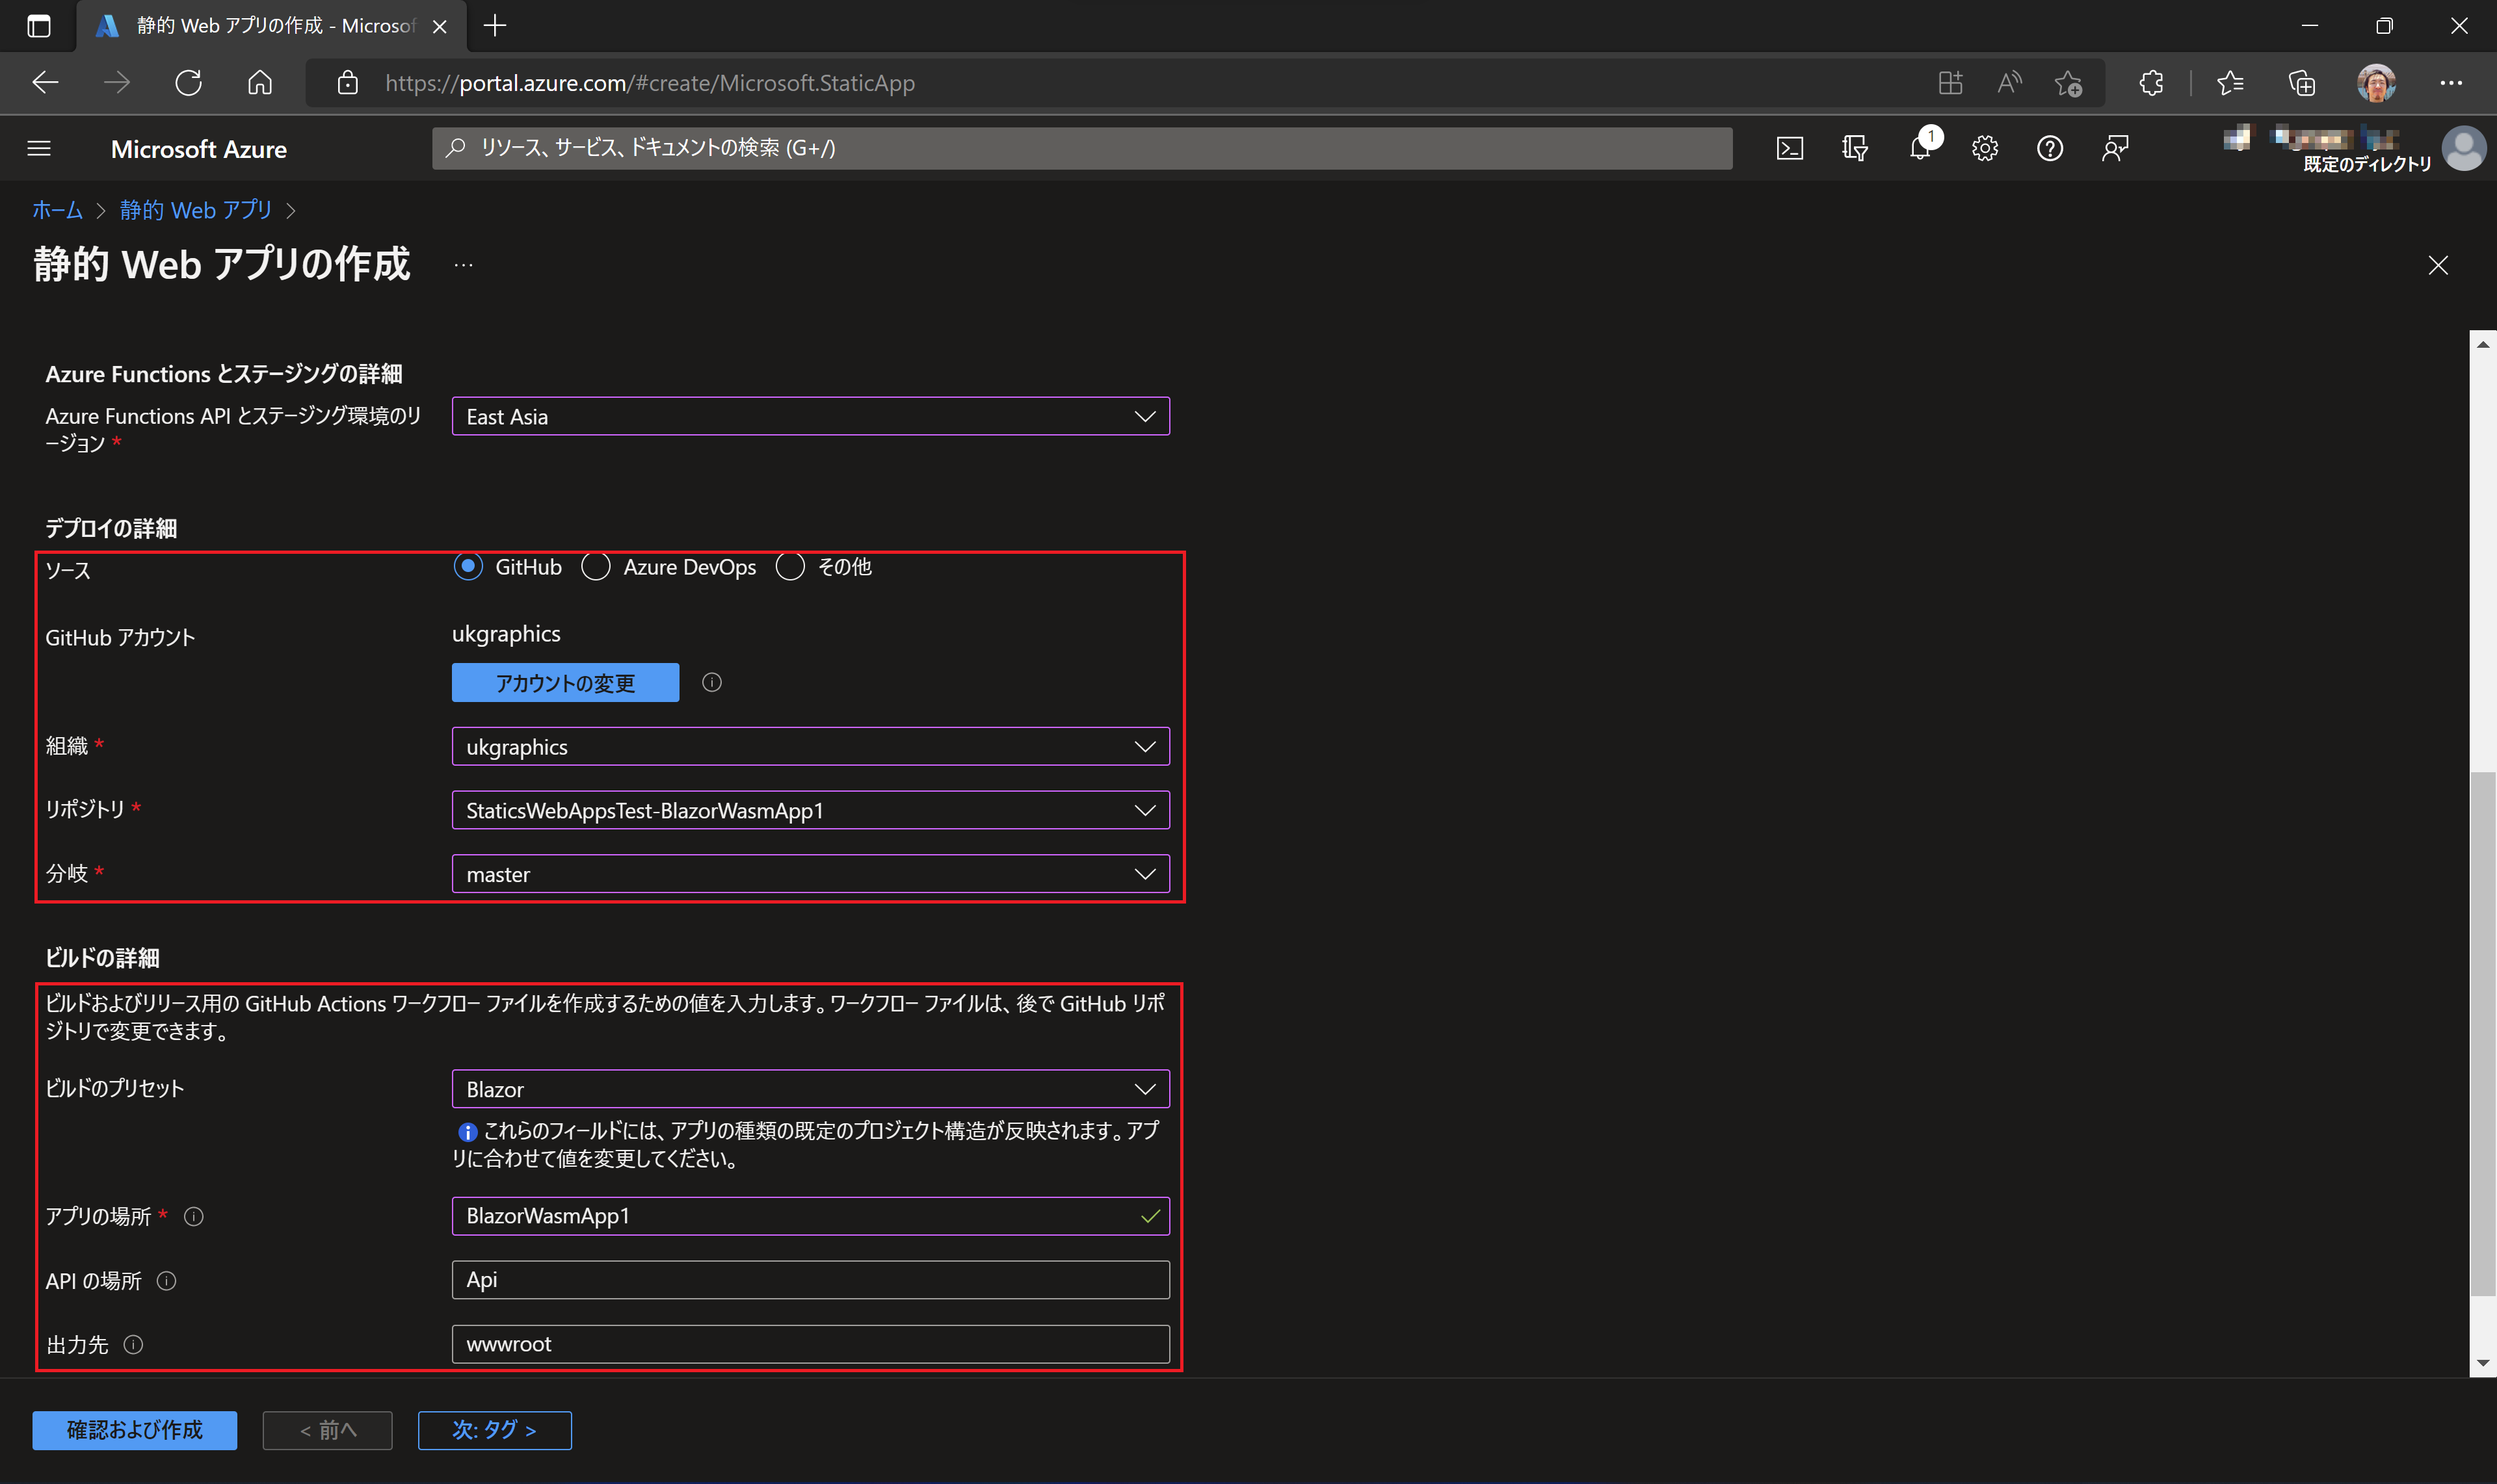Click the < 前へ button

click(x=328, y=1430)
